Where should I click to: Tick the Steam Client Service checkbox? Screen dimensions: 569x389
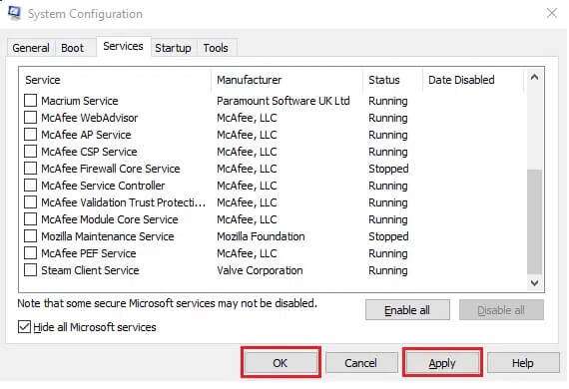point(31,270)
